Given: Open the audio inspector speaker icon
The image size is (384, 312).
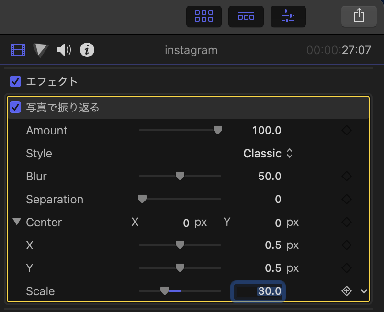Looking at the screenshot, I should tap(64, 50).
